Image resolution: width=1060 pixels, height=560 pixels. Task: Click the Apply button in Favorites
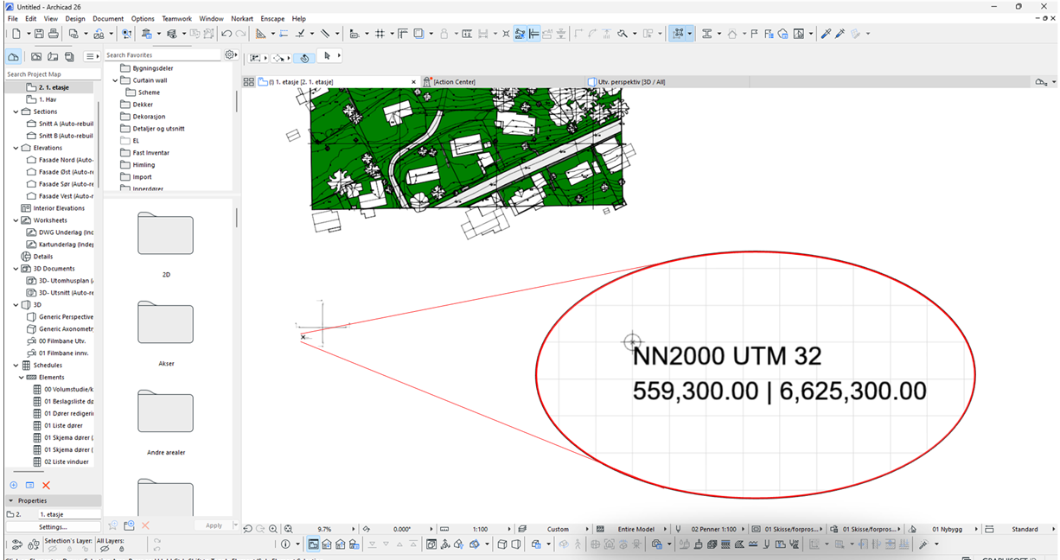214,525
